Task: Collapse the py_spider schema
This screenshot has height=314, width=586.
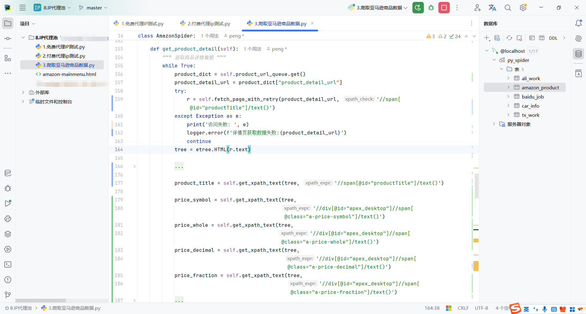Action: tap(494, 60)
